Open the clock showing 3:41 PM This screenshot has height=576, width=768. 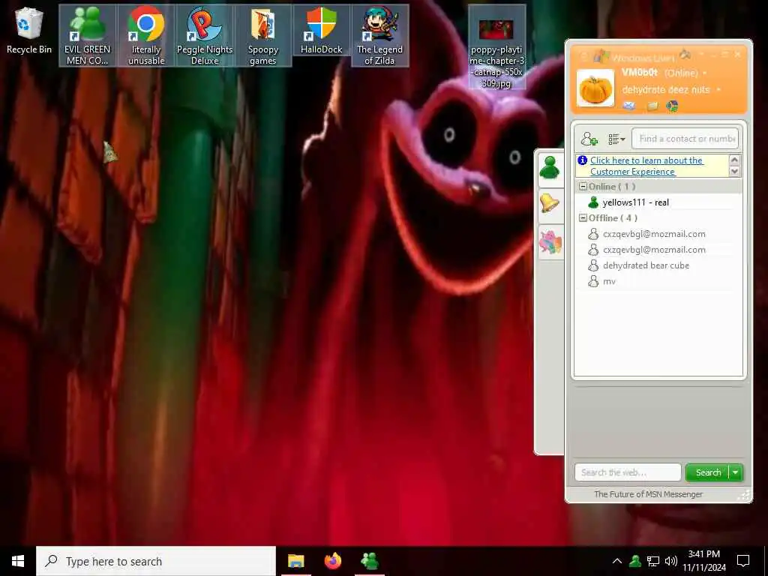[703, 561]
